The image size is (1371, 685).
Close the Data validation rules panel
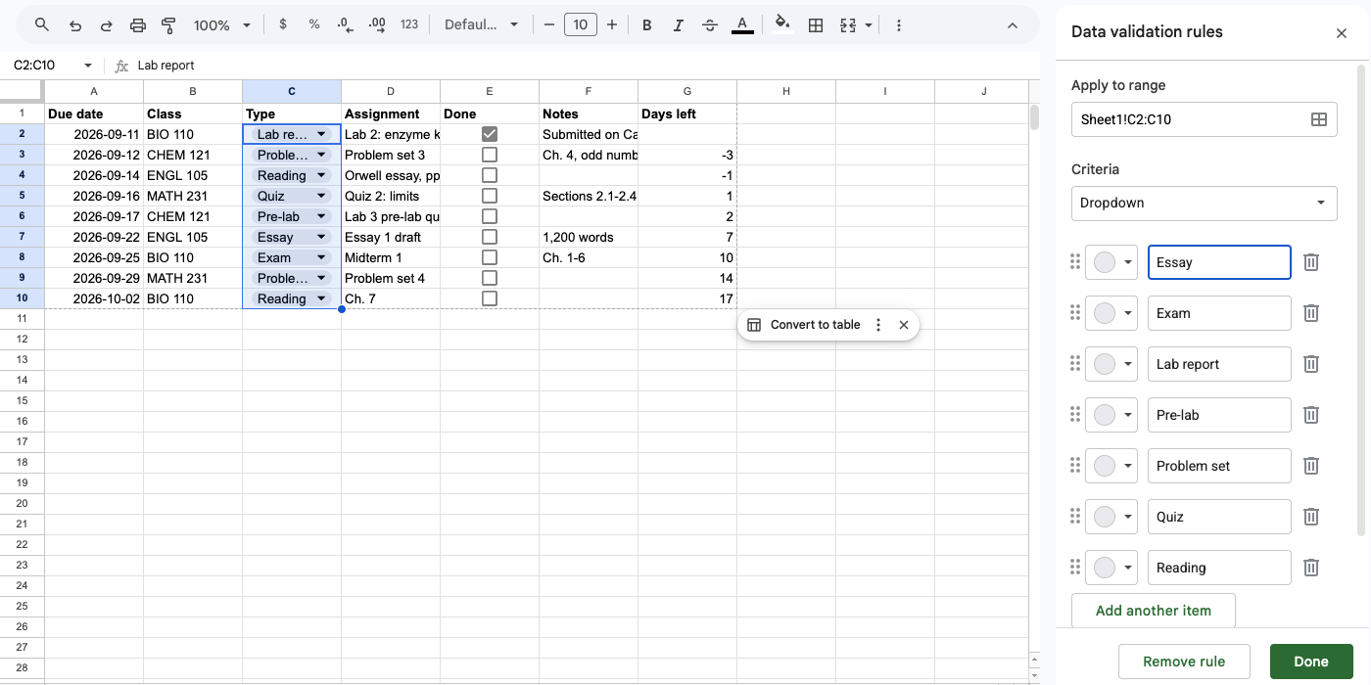[x=1342, y=33]
